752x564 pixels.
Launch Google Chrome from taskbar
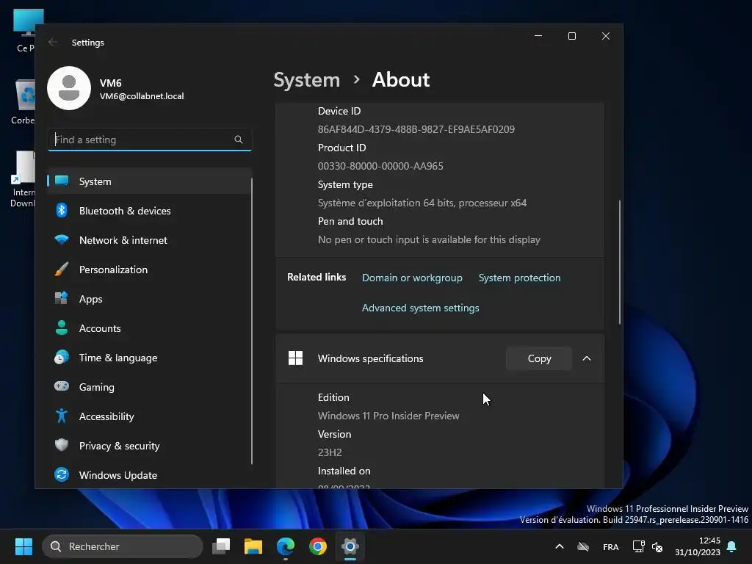[x=317, y=546]
